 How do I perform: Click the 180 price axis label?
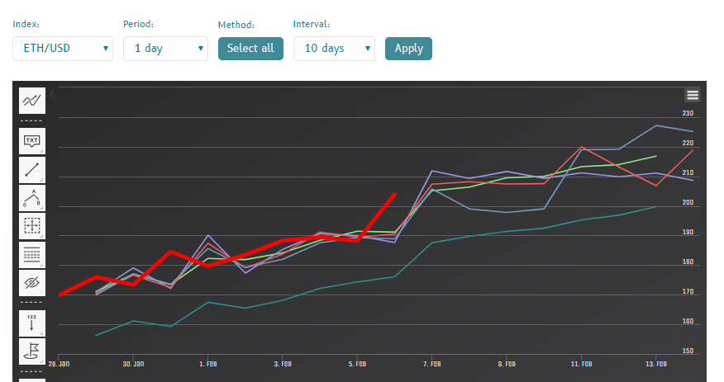click(688, 262)
